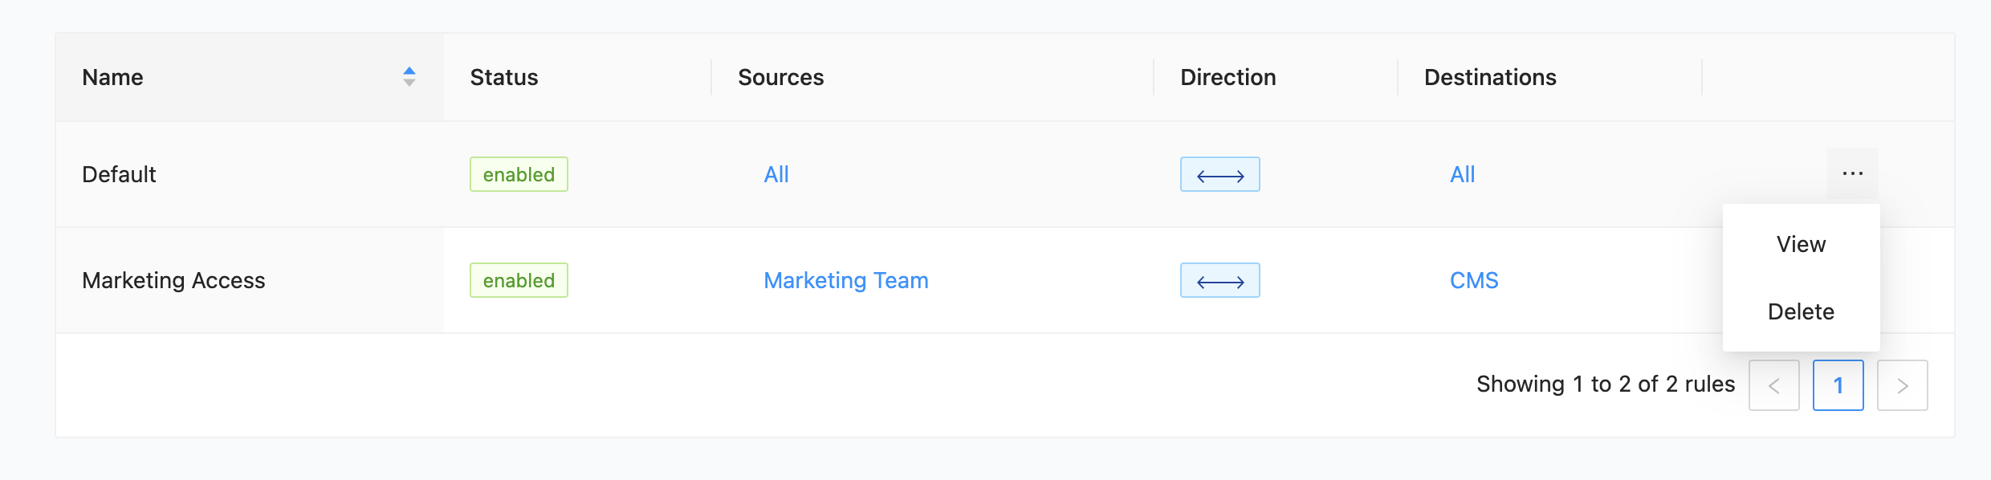
Task: Click the All link under Sources
Action: tap(776, 175)
